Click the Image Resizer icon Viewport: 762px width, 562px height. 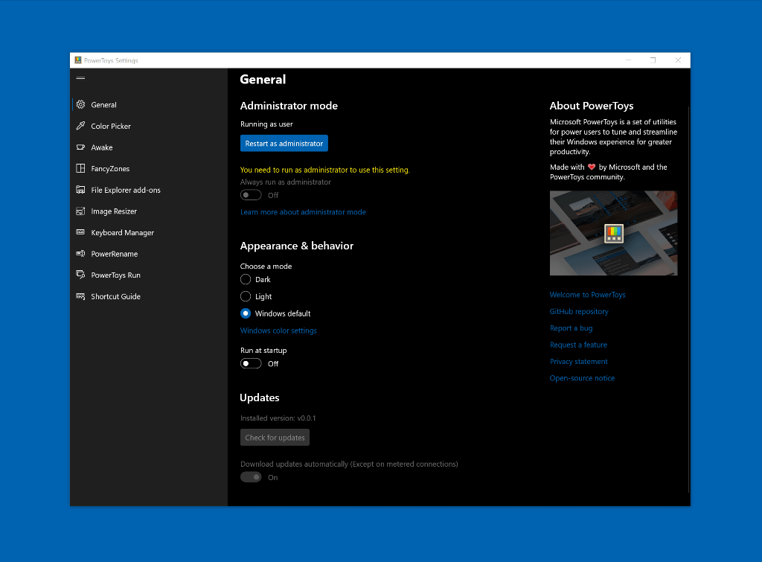point(80,211)
